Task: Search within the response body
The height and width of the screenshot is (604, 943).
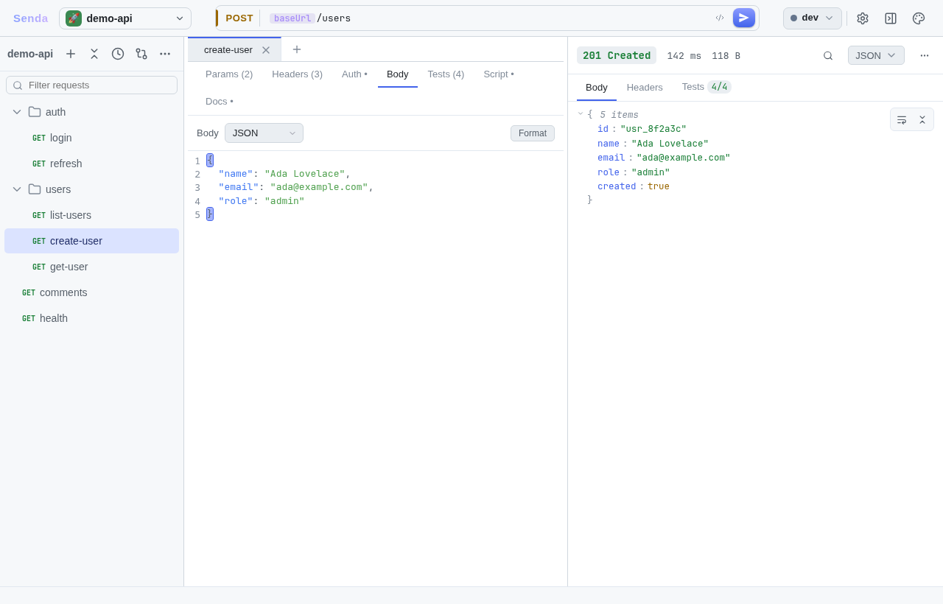Action: (828, 55)
